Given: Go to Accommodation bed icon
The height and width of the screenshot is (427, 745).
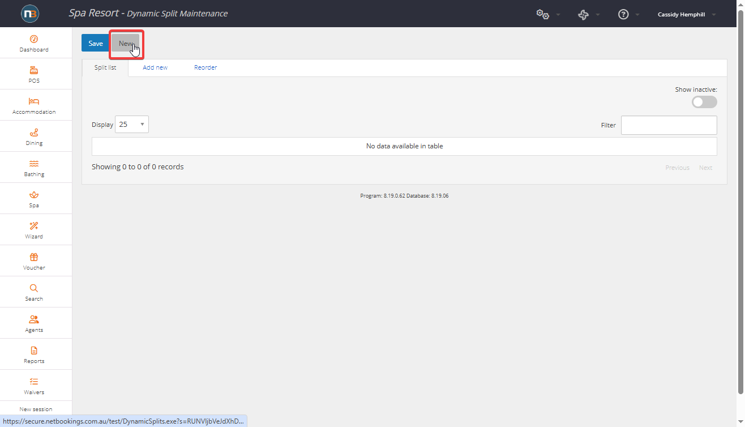Looking at the screenshot, I should point(34,101).
